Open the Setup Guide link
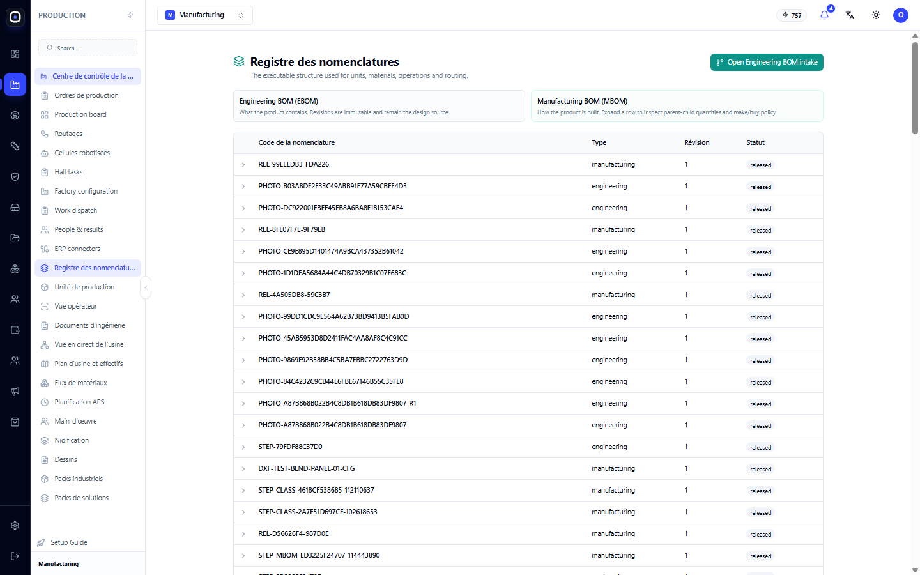The width and height of the screenshot is (920, 575). coord(69,542)
